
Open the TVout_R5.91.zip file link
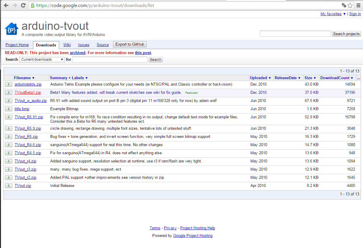click(x=29, y=117)
